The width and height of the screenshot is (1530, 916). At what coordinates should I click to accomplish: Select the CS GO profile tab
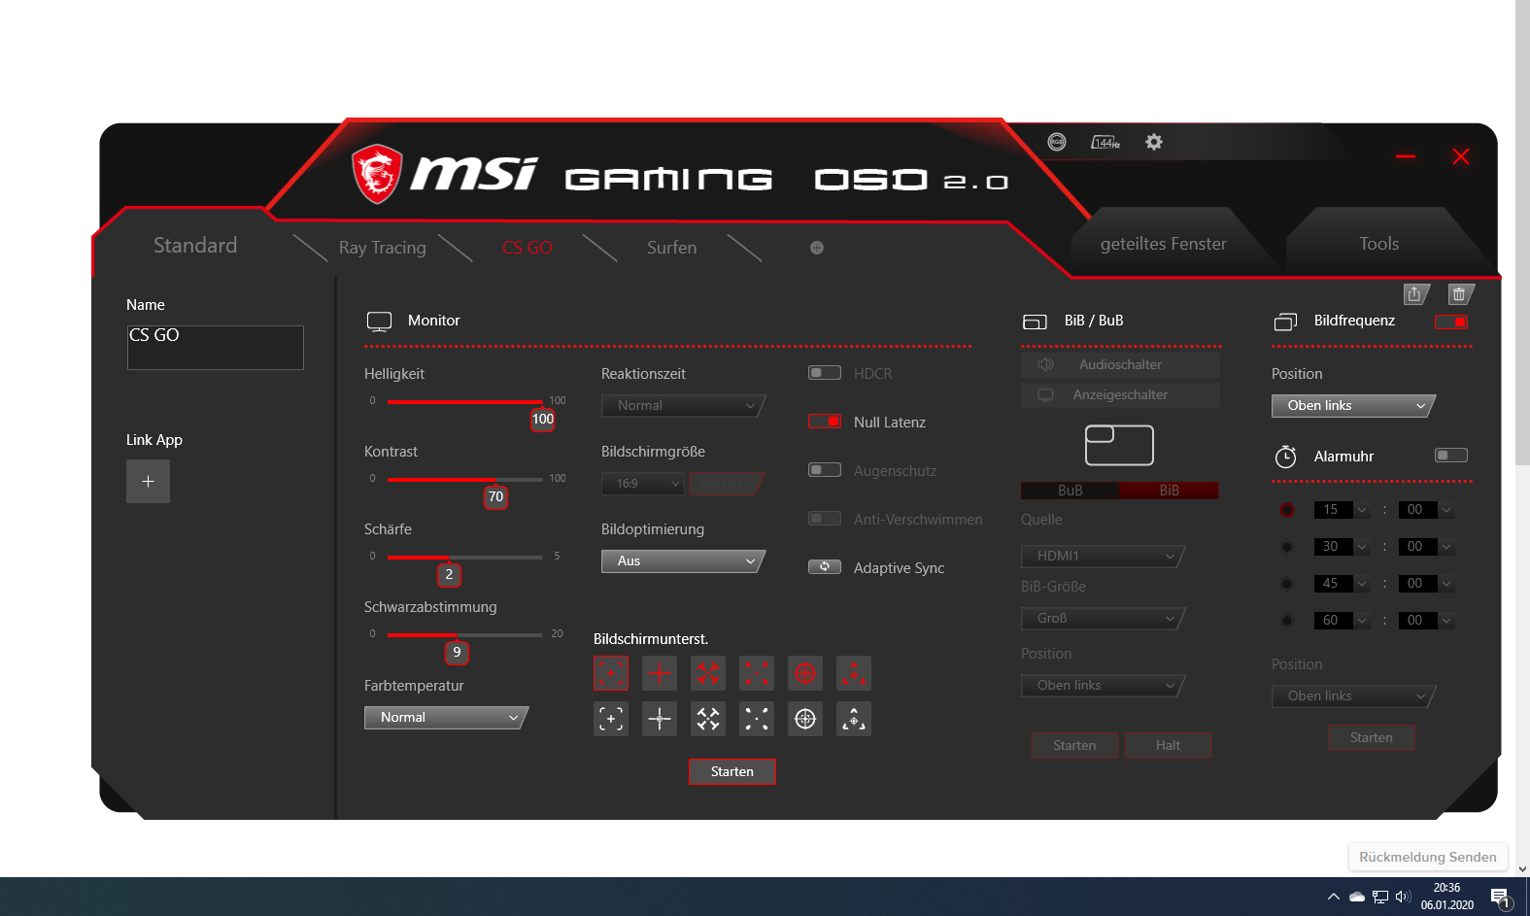(x=527, y=248)
